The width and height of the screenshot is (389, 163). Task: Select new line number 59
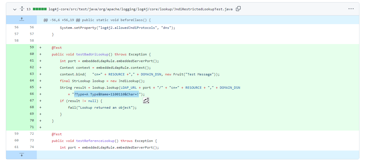[x=32, y=47]
